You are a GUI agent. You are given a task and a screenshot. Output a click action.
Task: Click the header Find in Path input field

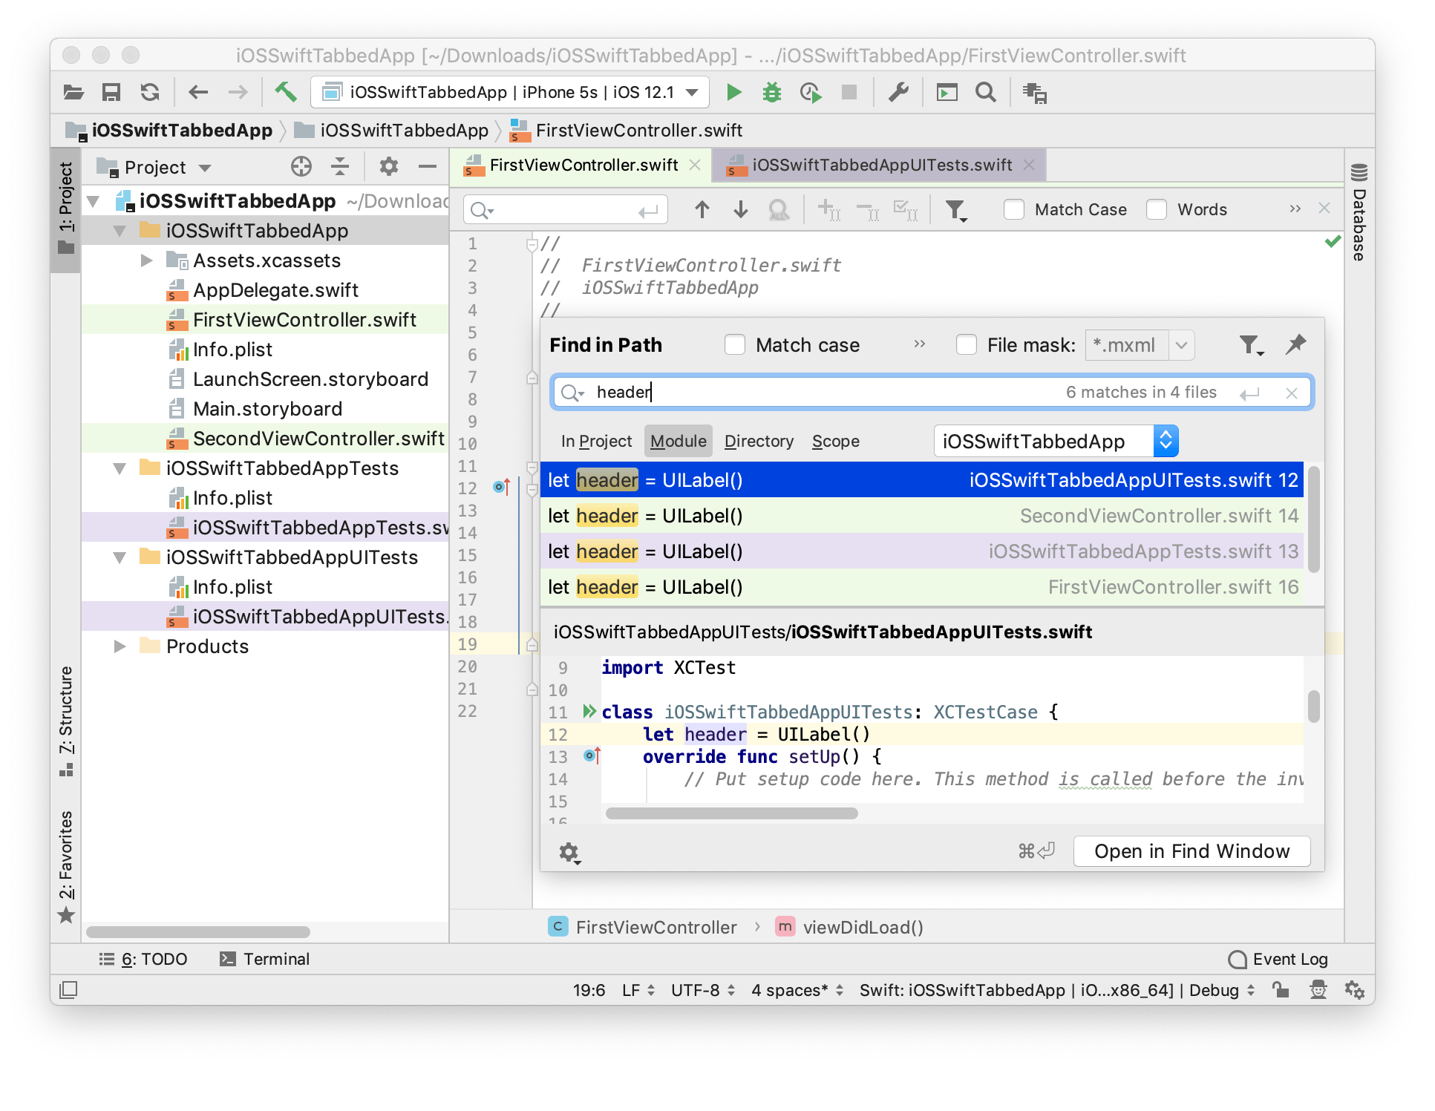[x=932, y=393]
